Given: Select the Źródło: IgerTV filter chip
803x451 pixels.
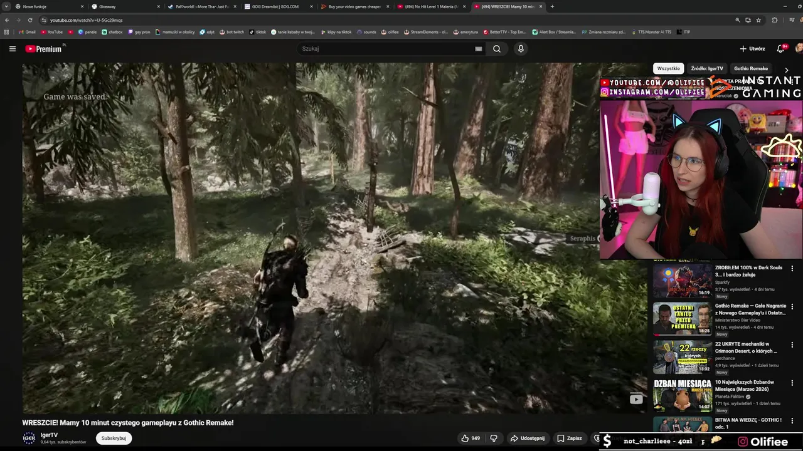Looking at the screenshot, I should pyautogui.click(x=707, y=68).
